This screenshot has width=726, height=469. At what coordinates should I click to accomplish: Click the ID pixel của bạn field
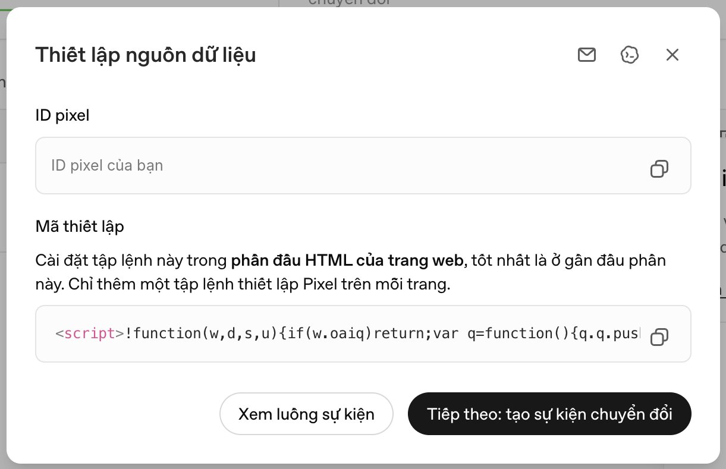click(x=363, y=166)
